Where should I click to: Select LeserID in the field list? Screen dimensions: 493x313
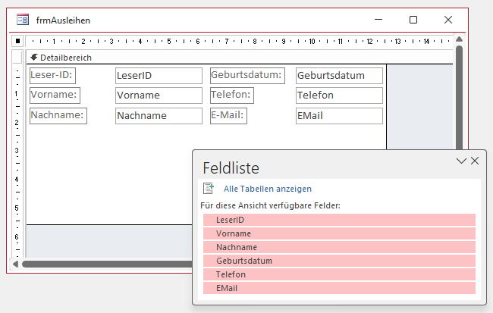339,220
